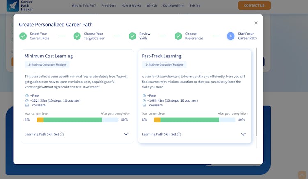This screenshot has width=308, height=179.
Task: Open the Pricing navigation item
Action: (x=195, y=6)
